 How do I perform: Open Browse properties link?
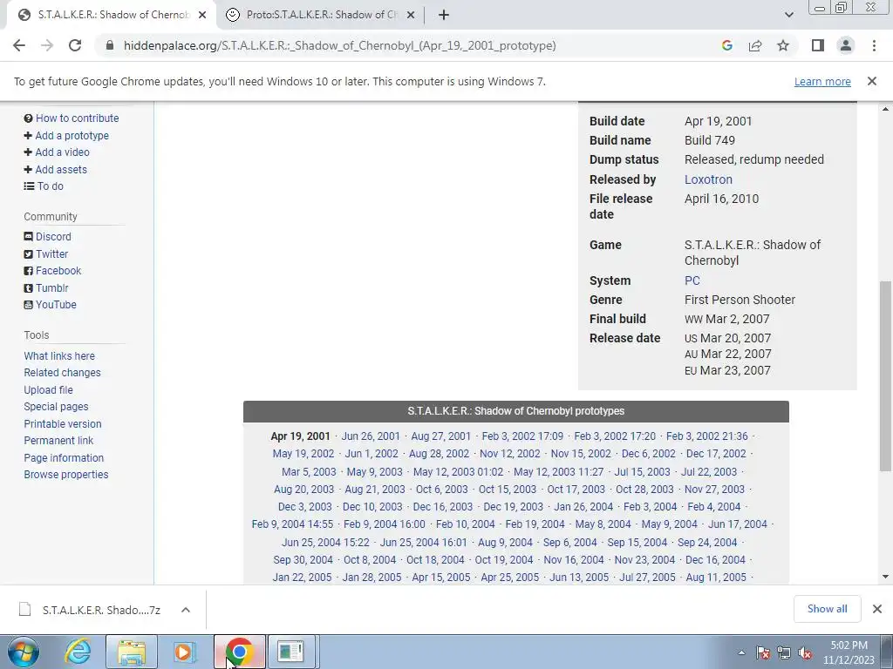coord(66,475)
